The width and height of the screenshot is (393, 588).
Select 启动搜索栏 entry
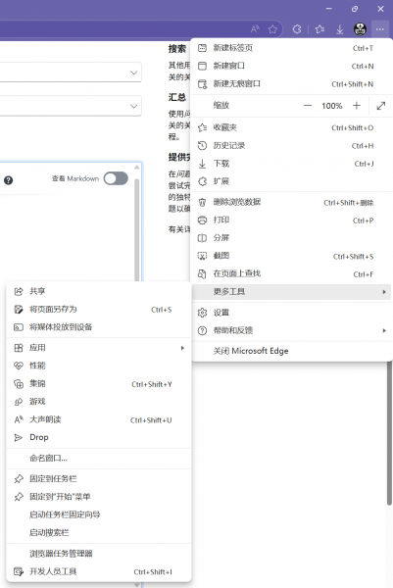click(99, 532)
